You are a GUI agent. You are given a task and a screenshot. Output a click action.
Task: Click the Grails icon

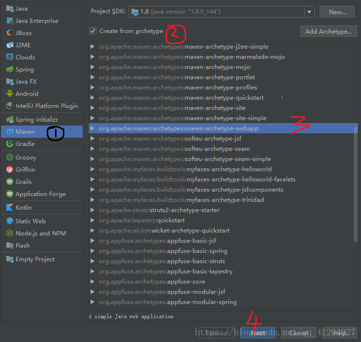[x=10, y=182]
